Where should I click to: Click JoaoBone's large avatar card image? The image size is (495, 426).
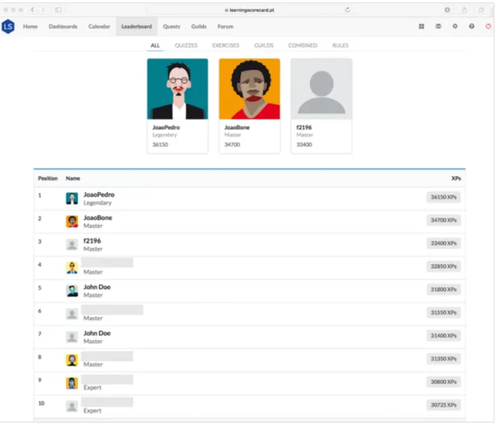[x=249, y=88]
